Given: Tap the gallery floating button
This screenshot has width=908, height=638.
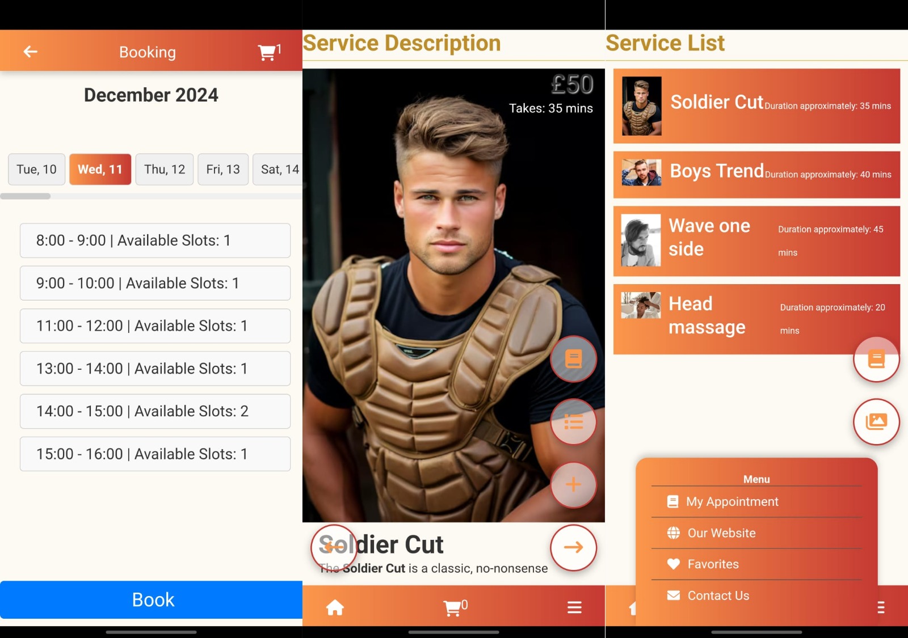Looking at the screenshot, I should click(876, 422).
